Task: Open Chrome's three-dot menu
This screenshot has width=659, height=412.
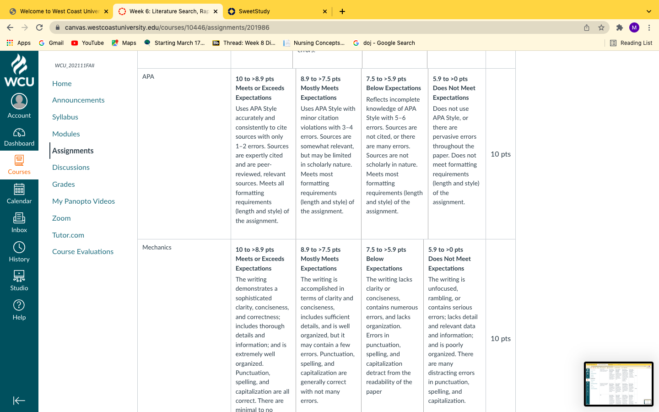Action: coord(649,27)
